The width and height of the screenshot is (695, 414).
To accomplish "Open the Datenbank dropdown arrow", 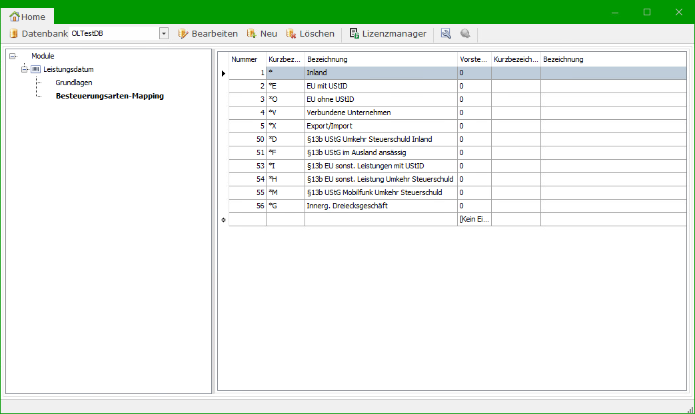I will (164, 34).
